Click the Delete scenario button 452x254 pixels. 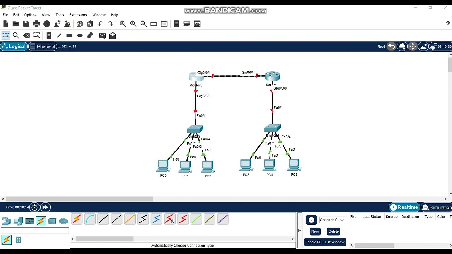coord(333,232)
